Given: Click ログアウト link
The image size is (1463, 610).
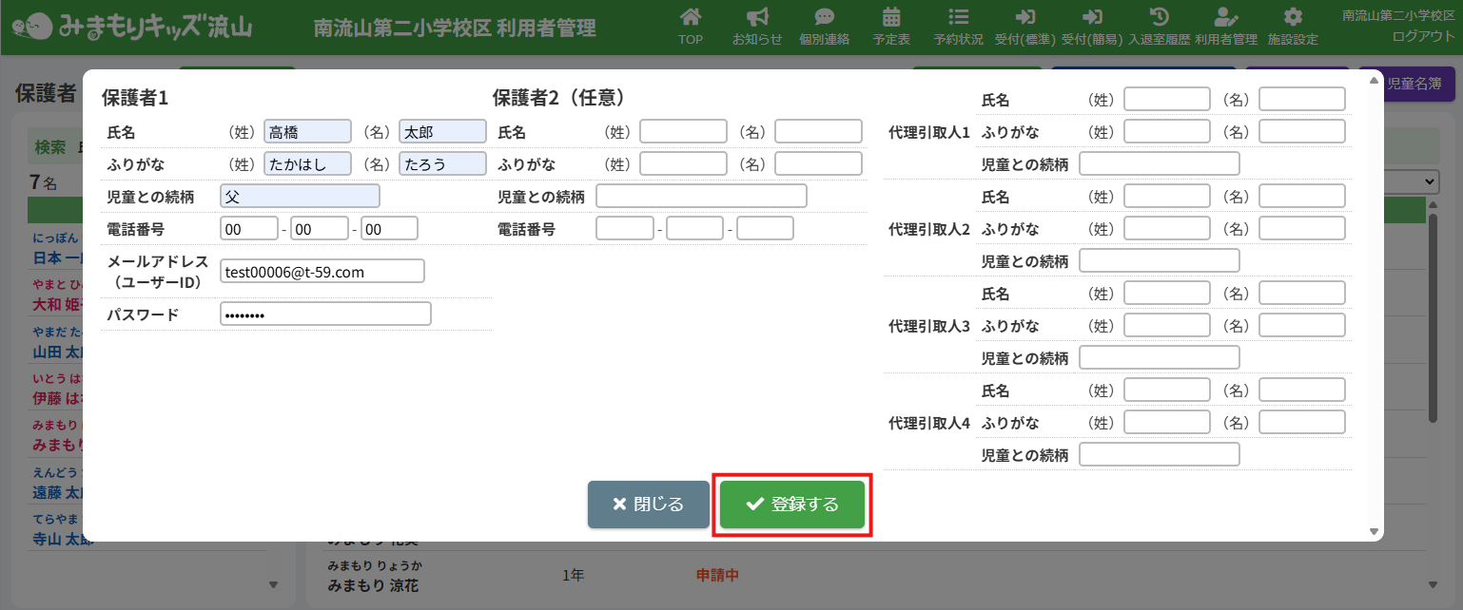Looking at the screenshot, I should click(x=1423, y=36).
